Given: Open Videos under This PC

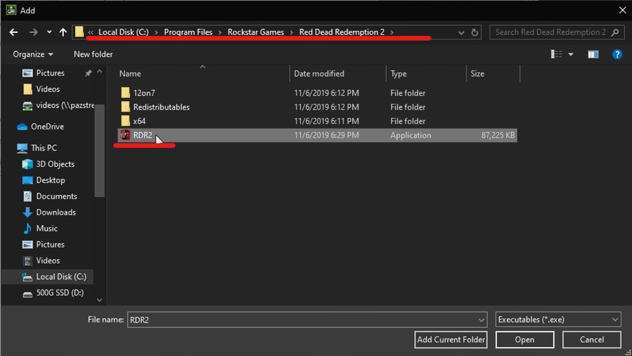Looking at the screenshot, I should (x=48, y=261).
